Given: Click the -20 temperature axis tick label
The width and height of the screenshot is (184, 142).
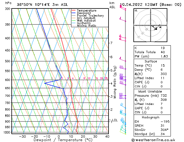Looking at the screenshot, I should 35,136.
